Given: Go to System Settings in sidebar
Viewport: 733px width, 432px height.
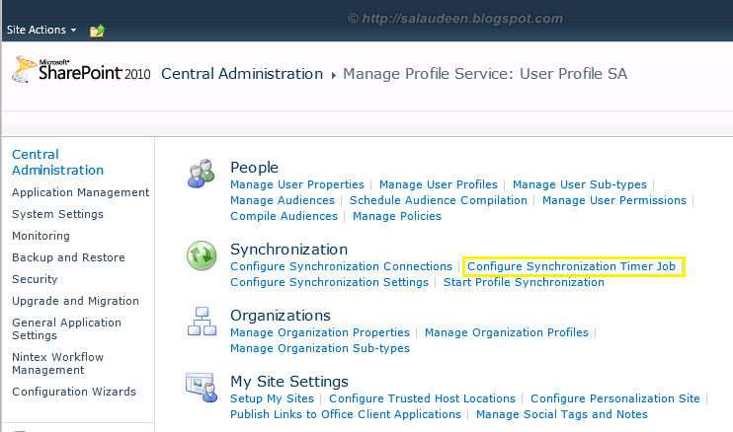Looking at the screenshot, I should pyautogui.click(x=57, y=214).
